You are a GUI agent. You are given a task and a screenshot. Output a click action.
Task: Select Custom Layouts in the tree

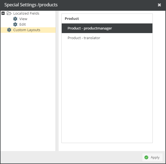click(27, 30)
